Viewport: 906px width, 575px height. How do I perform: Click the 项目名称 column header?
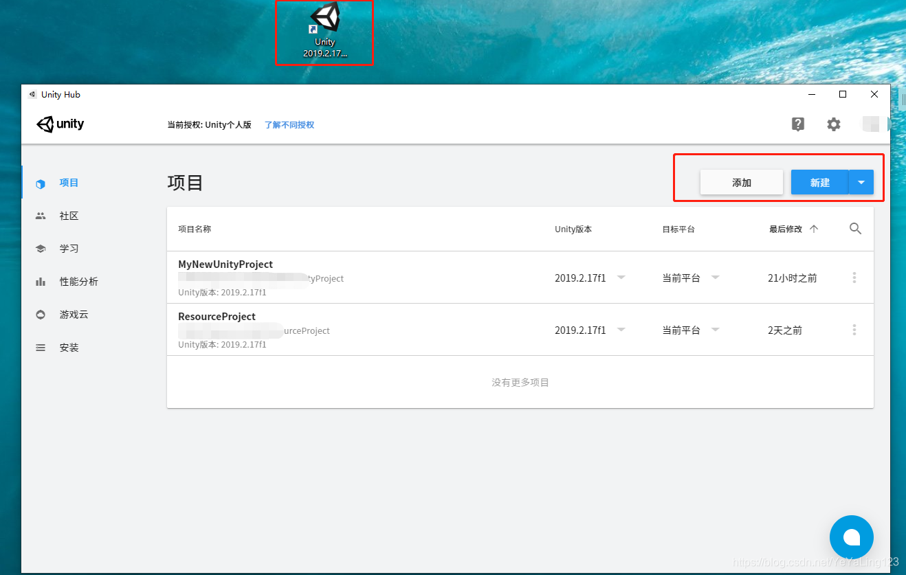tap(195, 229)
